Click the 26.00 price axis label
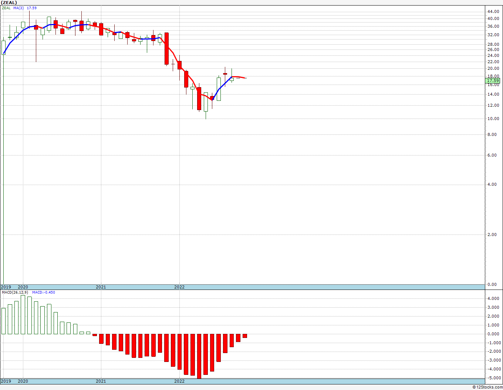Viewport: 503px width, 390px height. (493, 49)
